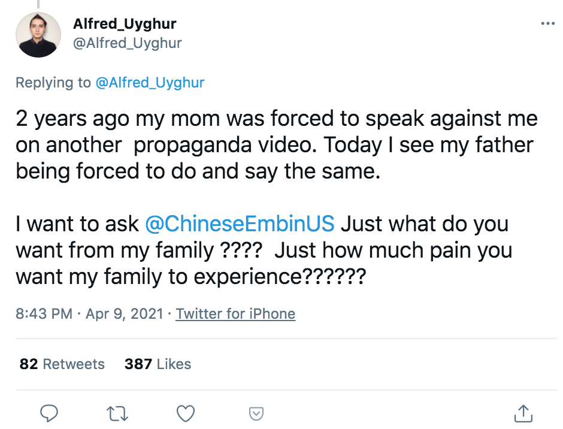Click the paragraph beginning 'I want to ask'

(x=264, y=250)
